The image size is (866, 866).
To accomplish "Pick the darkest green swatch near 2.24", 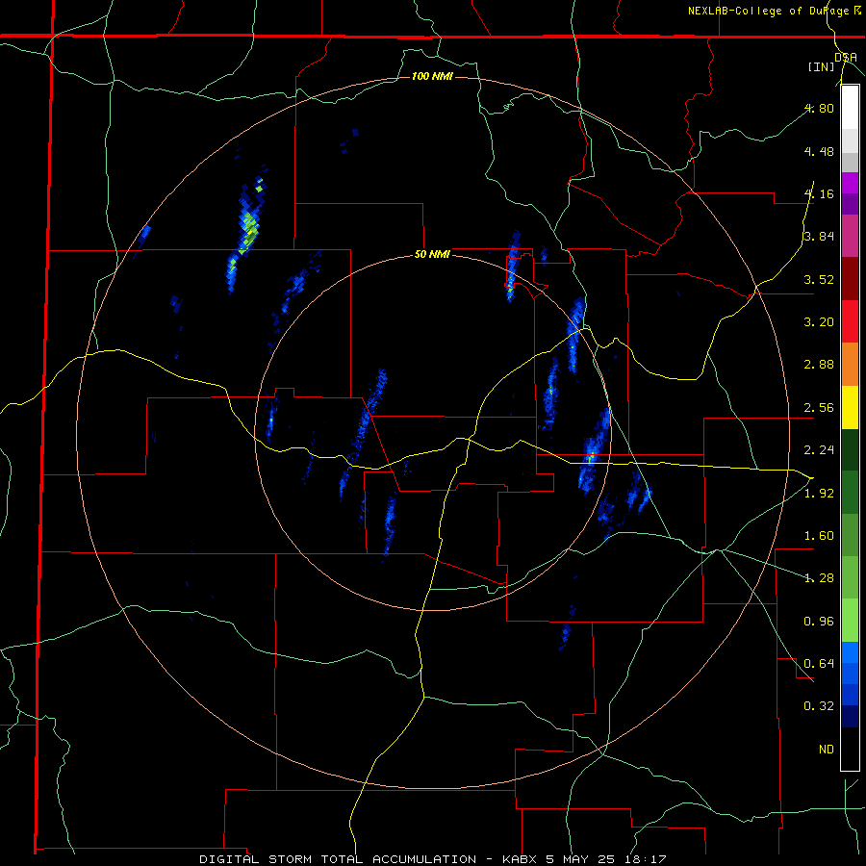I will coord(850,449).
